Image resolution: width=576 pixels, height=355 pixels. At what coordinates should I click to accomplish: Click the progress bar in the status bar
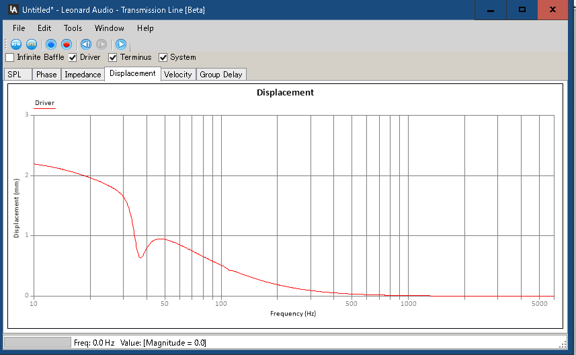(38, 342)
